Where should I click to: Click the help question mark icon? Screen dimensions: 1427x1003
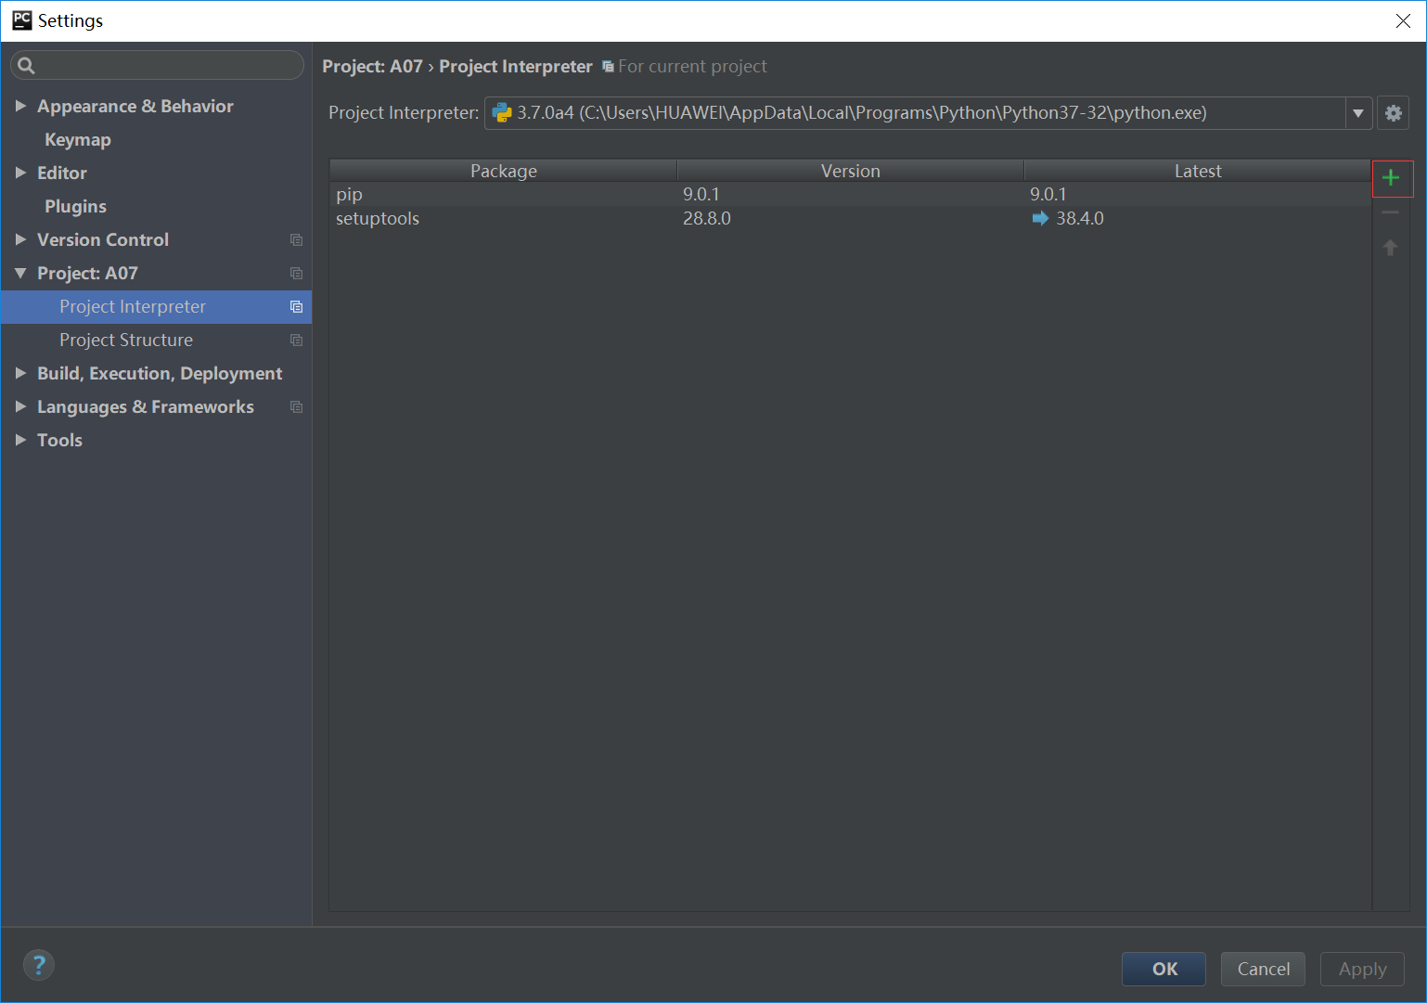(x=39, y=965)
